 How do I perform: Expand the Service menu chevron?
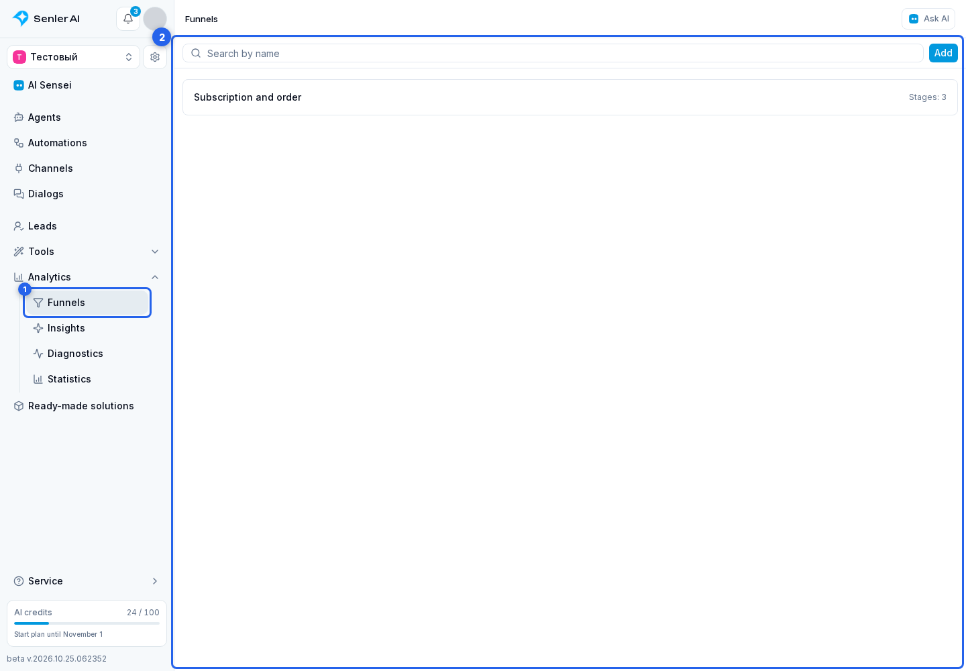(155, 581)
